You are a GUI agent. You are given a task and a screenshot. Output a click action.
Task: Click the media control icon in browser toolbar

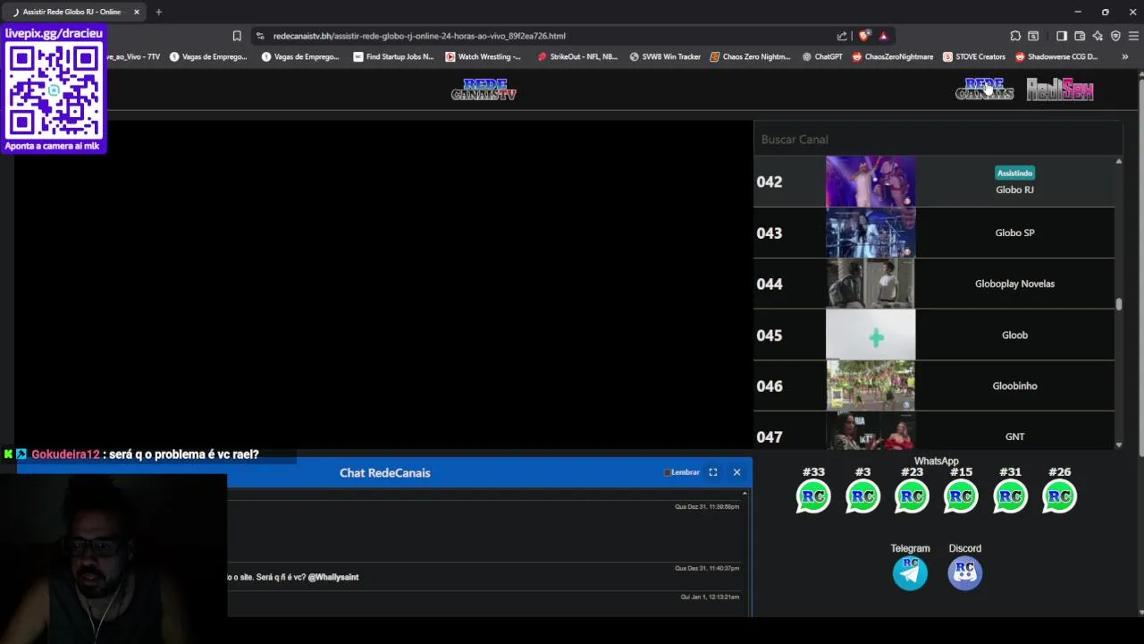pos(1033,36)
